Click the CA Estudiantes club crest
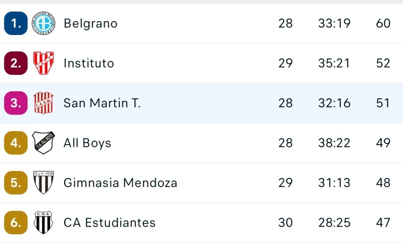Screen dimensions: 403x244 [x=43, y=222]
